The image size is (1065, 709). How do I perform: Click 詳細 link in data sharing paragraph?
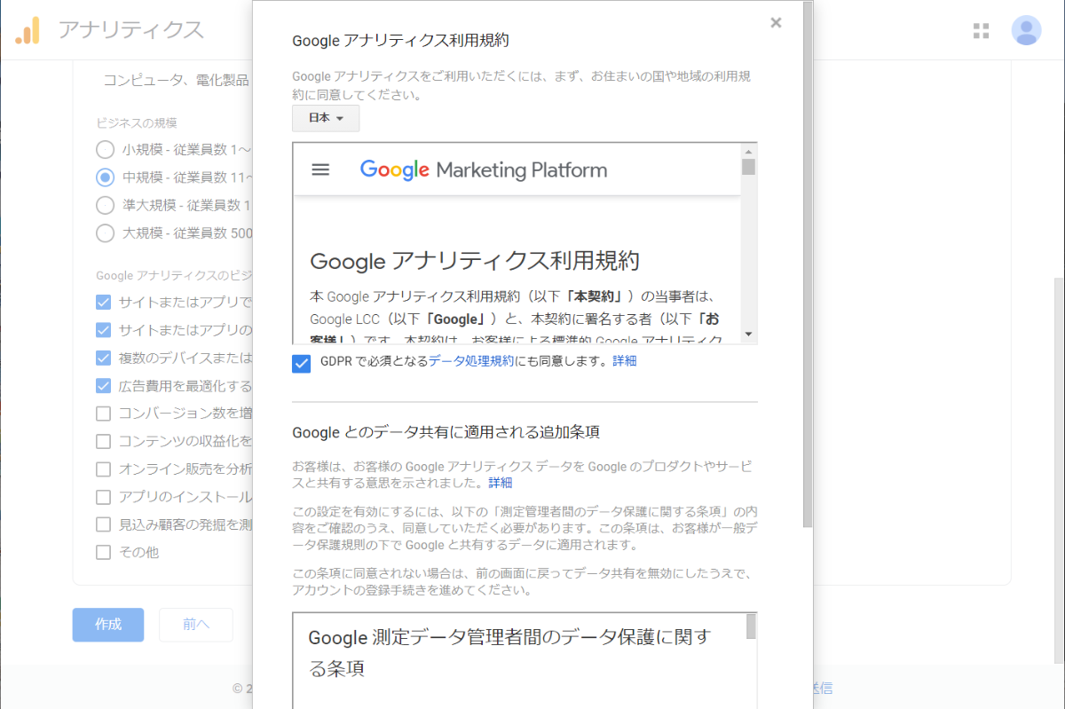click(x=500, y=483)
